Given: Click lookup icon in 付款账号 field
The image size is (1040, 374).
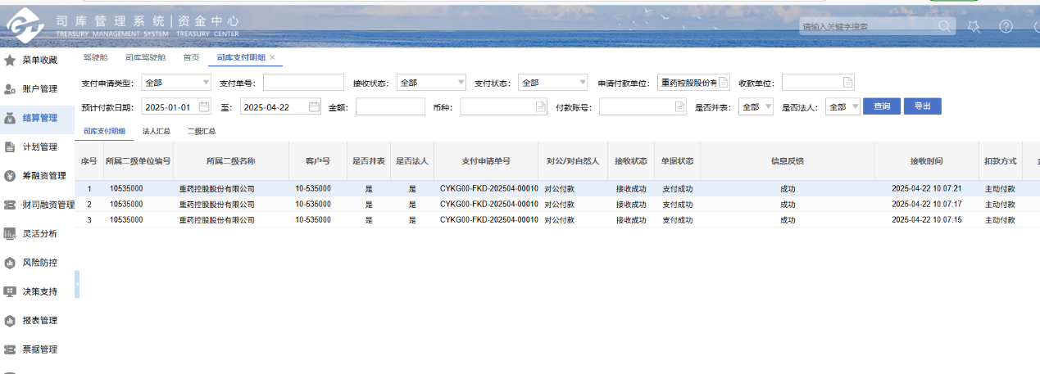Looking at the screenshot, I should click(x=679, y=106).
